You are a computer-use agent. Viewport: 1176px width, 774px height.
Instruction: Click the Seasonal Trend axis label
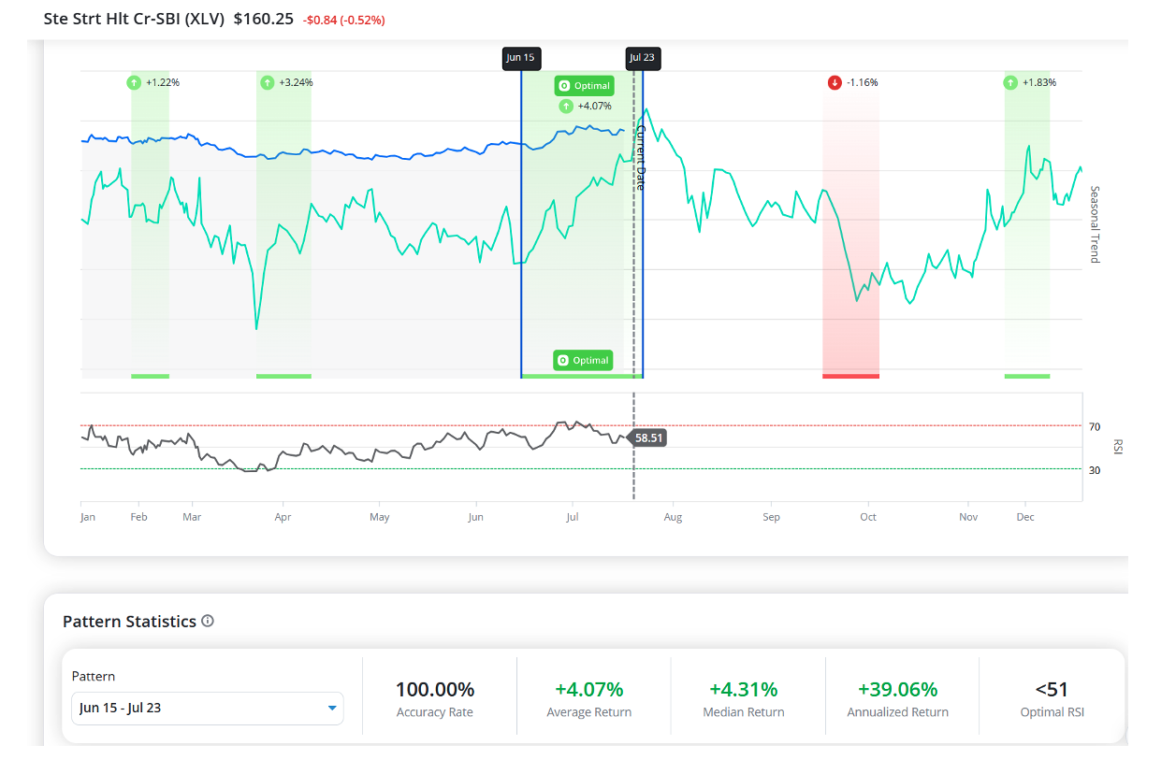1095,224
